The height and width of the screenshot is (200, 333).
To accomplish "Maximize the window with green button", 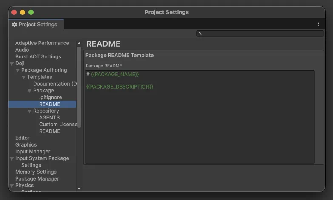I will [x=31, y=12].
